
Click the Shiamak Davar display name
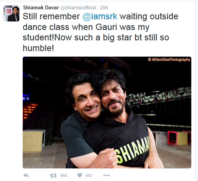[x=41, y=8]
